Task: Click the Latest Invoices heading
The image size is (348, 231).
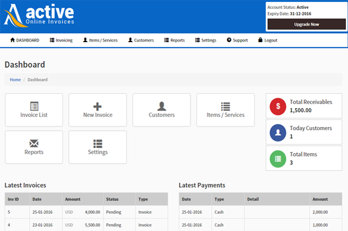Action: point(26,185)
